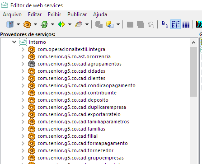
Task: Select com.senior.g5.co.cad.clientes row
Action: pos(71,78)
